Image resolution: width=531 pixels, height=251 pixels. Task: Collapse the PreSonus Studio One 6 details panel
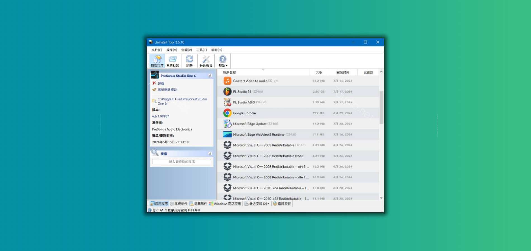click(x=210, y=76)
